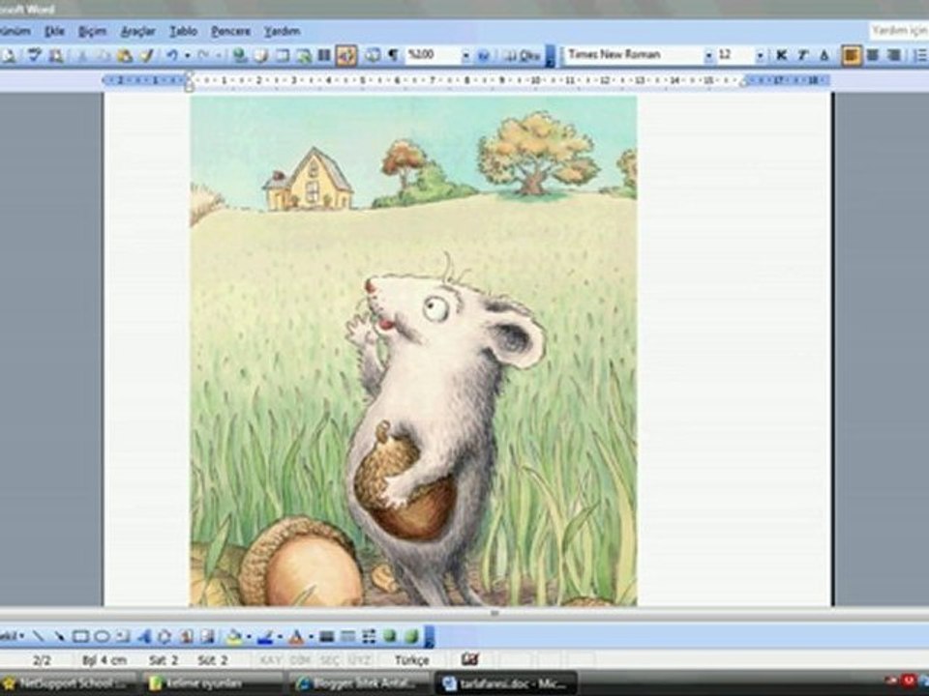Click the 3-D Style icon
The height and width of the screenshot is (696, 929).
(410, 637)
